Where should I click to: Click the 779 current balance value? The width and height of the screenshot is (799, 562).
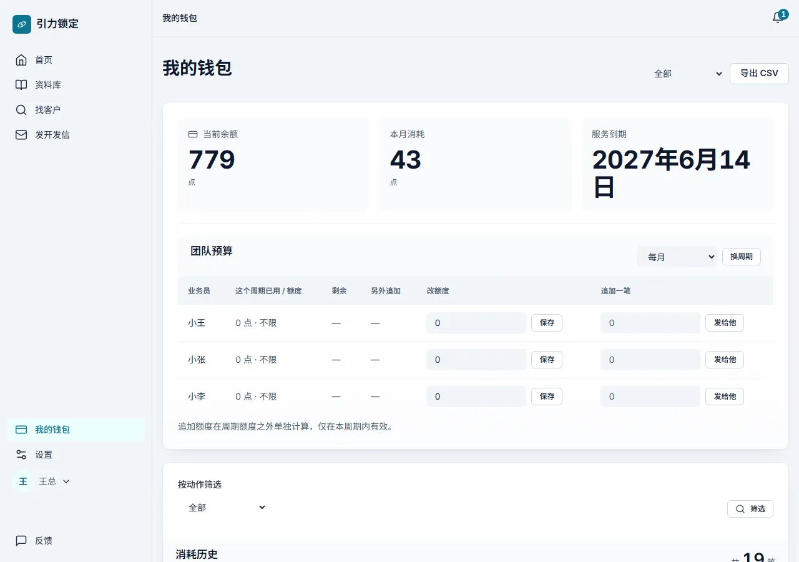(x=212, y=160)
